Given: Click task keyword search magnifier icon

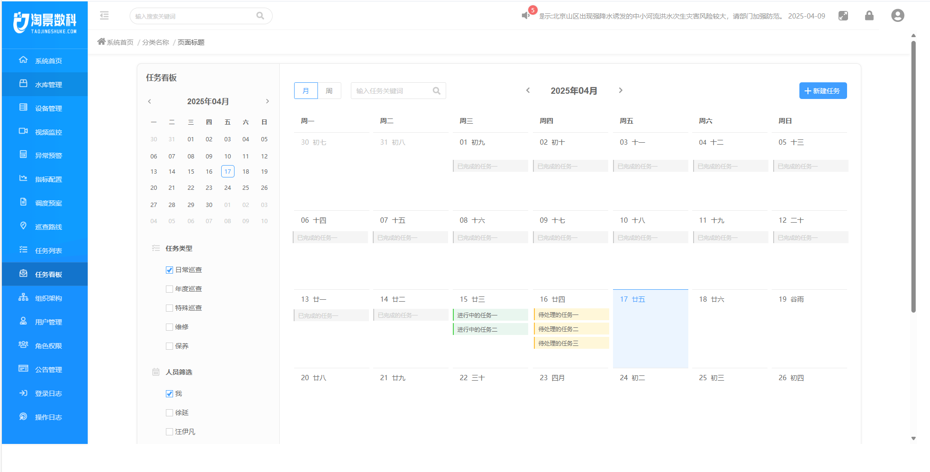Looking at the screenshot, I should 436,91.
